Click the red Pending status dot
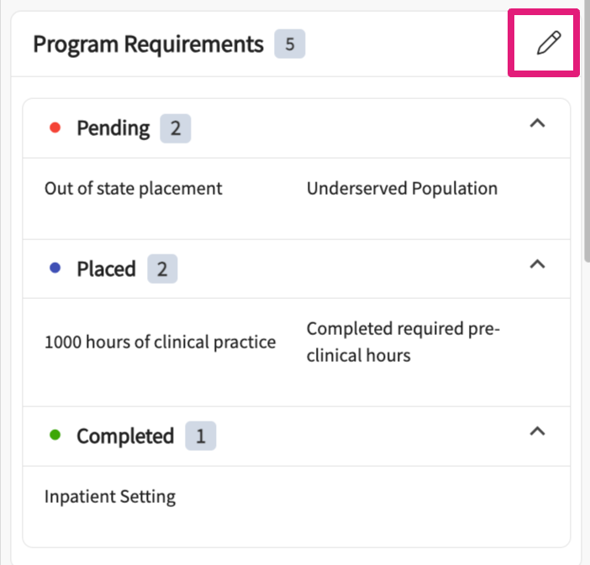This screenshot has width=590, height=565. [x=55, y=128]
